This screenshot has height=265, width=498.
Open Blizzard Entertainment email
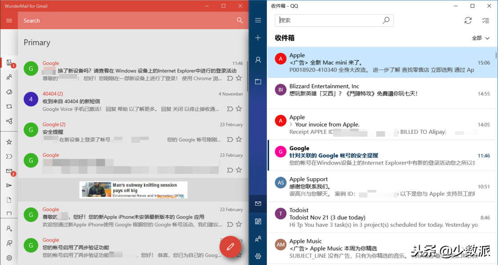point(382,93)
